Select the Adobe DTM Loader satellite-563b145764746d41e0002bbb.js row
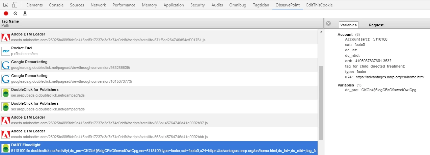Image resolution: width=430 pixels, height=155 pixels. click(x=159, y=134)
